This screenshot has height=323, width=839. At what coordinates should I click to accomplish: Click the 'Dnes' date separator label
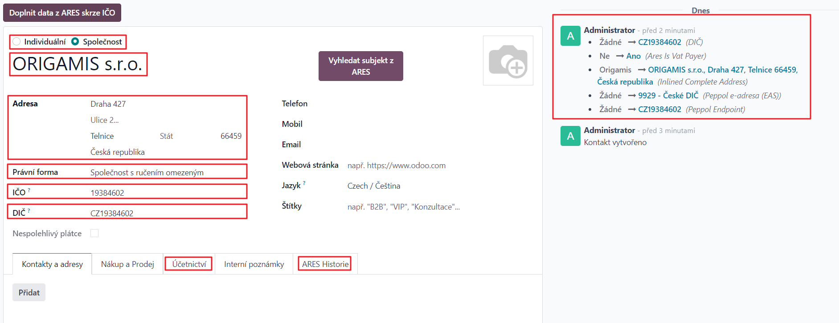coord(700,11)
